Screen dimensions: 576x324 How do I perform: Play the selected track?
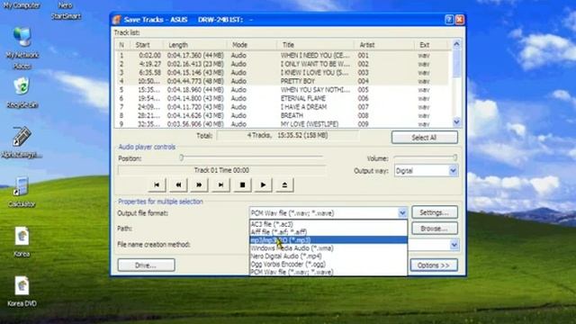[263, 184]
